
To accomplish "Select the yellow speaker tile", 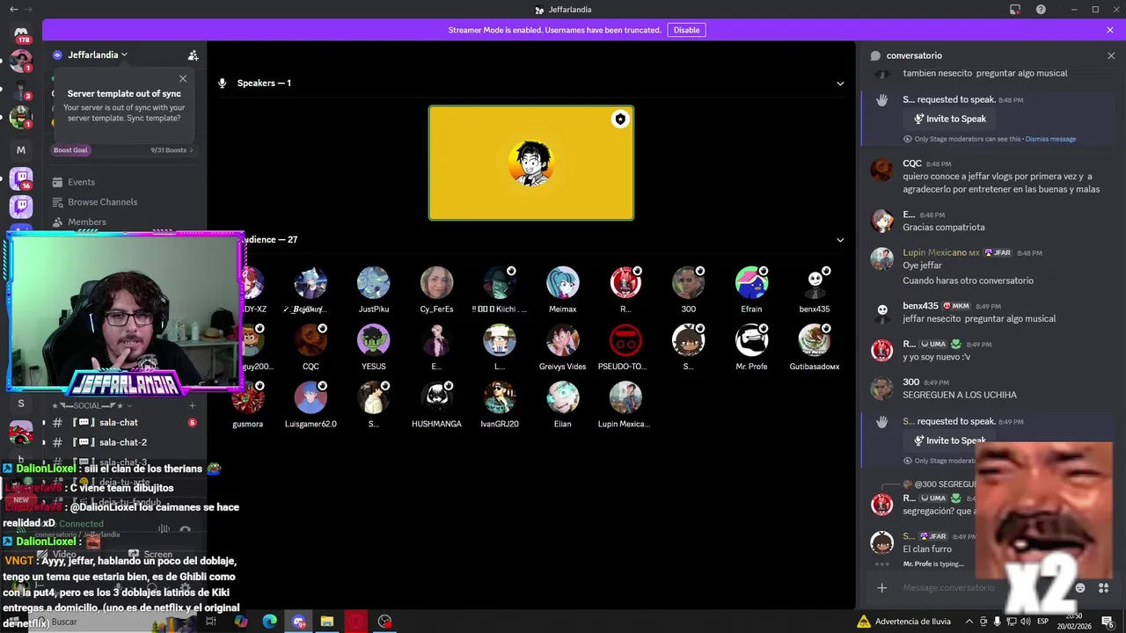I will [x=531, y=164].
